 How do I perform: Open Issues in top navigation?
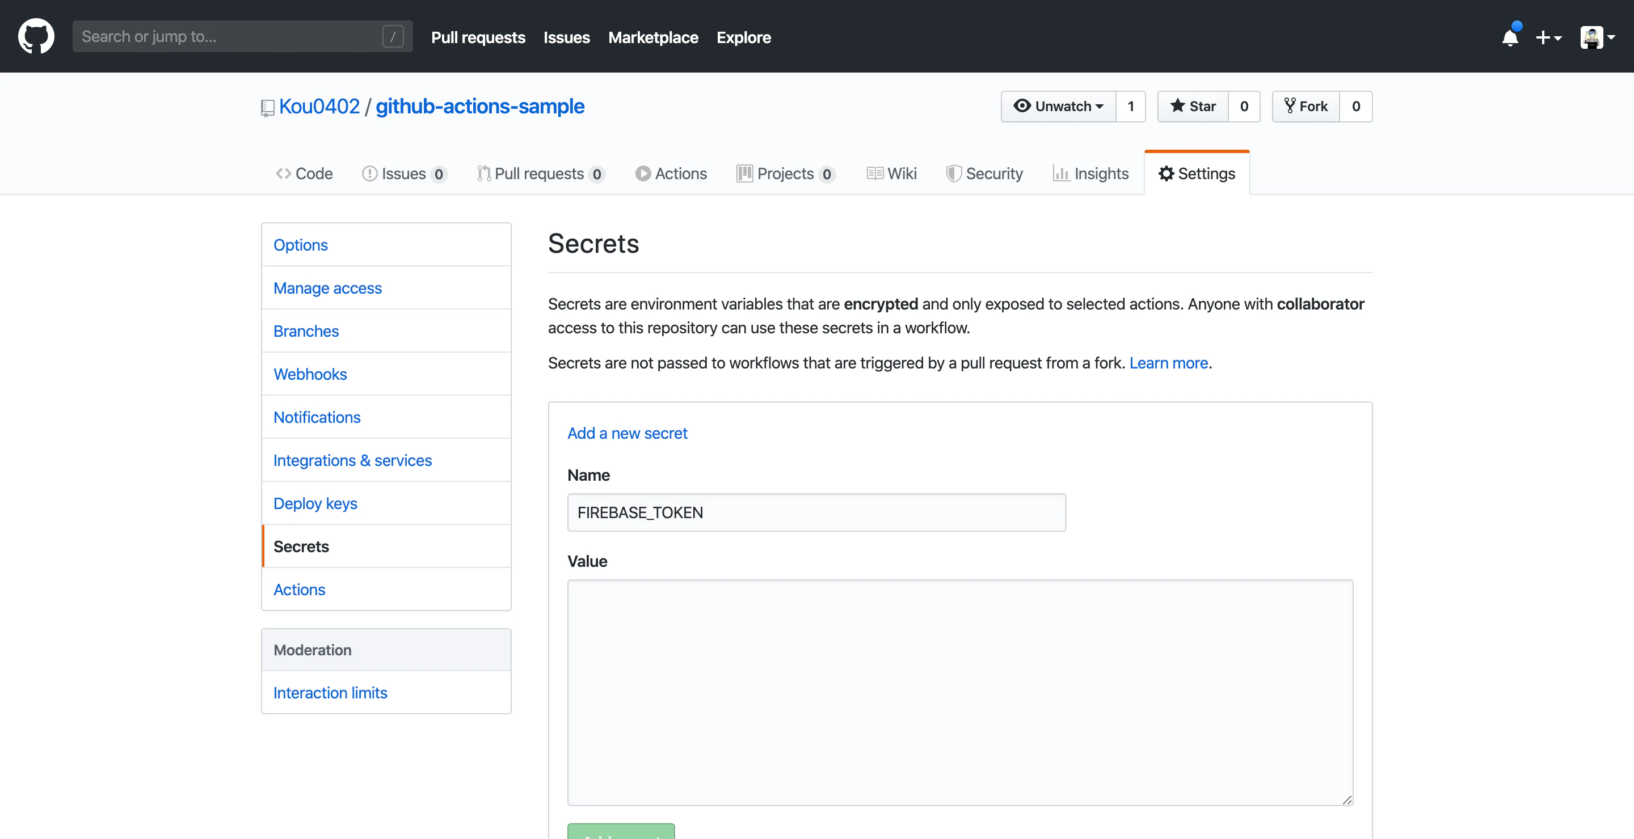point(566,37)
